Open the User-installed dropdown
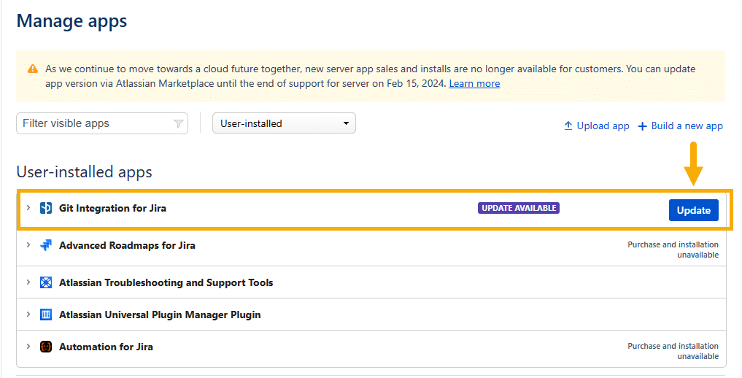 (284, 123)
